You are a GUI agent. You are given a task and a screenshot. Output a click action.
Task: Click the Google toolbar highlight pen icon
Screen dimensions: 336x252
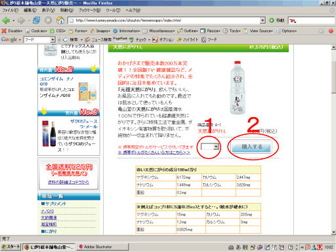(x=179, y=39)
